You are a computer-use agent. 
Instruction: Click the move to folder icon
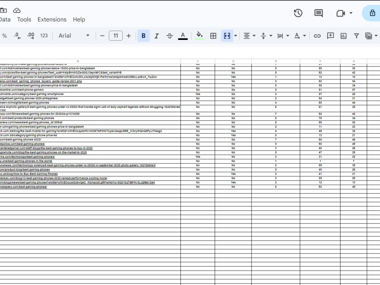(x=3, y=10)
